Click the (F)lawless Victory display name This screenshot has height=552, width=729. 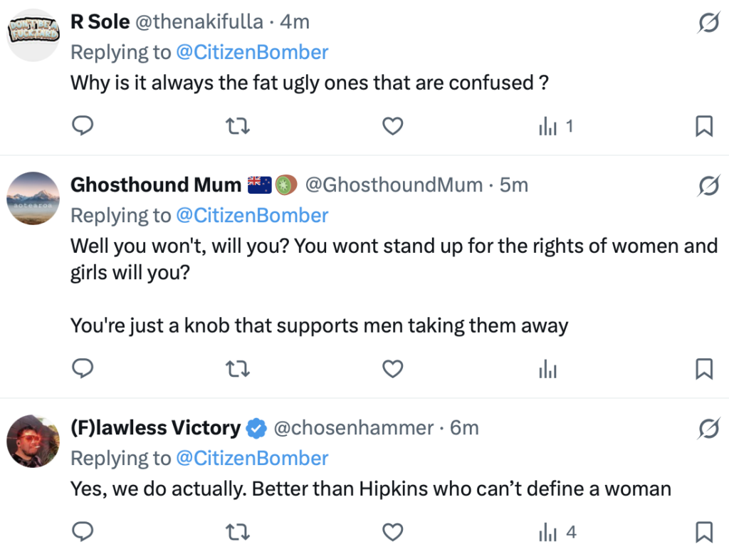[155, 428]
